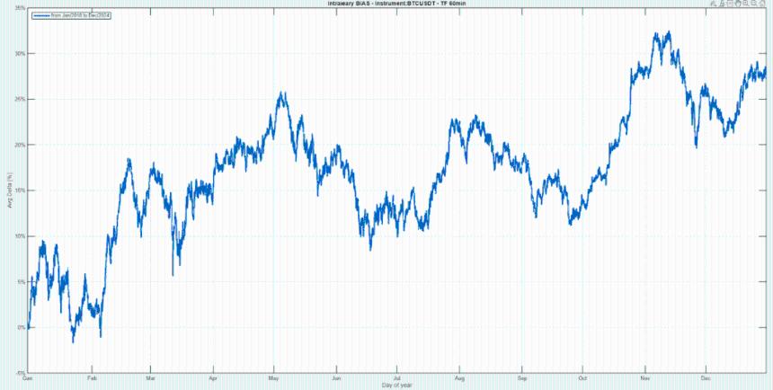Activate the Data Tips tool

point(729,4)
